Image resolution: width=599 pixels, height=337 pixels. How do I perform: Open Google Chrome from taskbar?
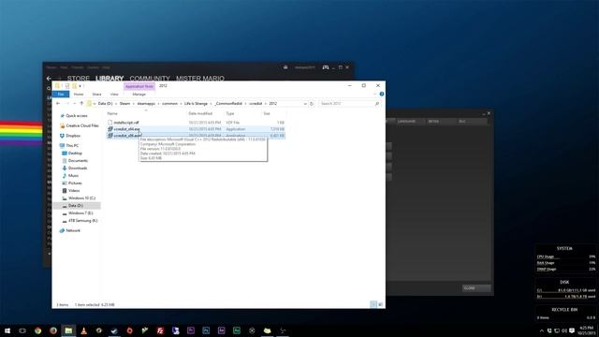[x=37, y=330]
